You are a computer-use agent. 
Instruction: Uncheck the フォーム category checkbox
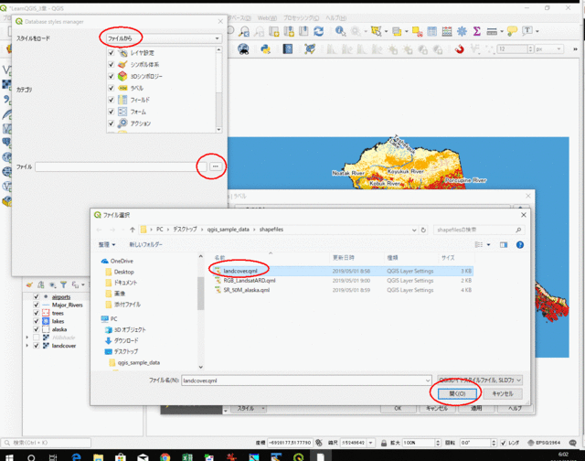(112, 112)
